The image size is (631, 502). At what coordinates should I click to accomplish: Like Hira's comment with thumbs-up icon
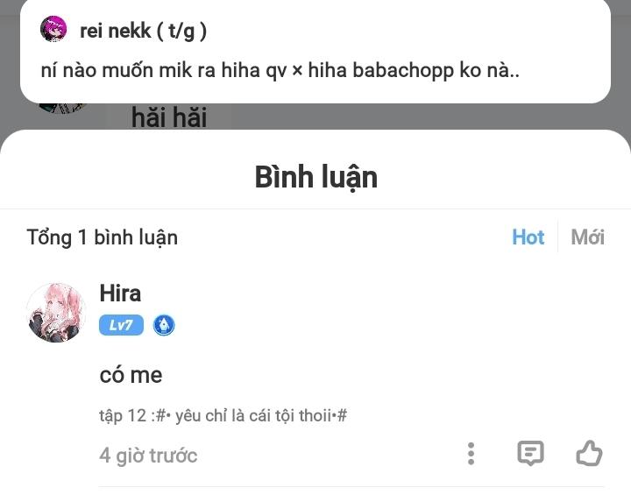pos(589,453)
